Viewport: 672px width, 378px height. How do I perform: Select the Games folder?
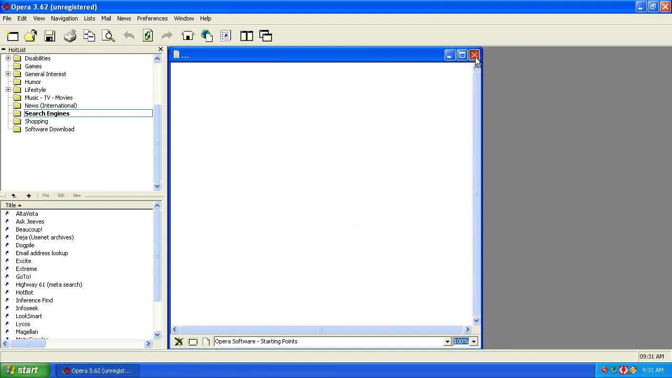tap(33, 66)
